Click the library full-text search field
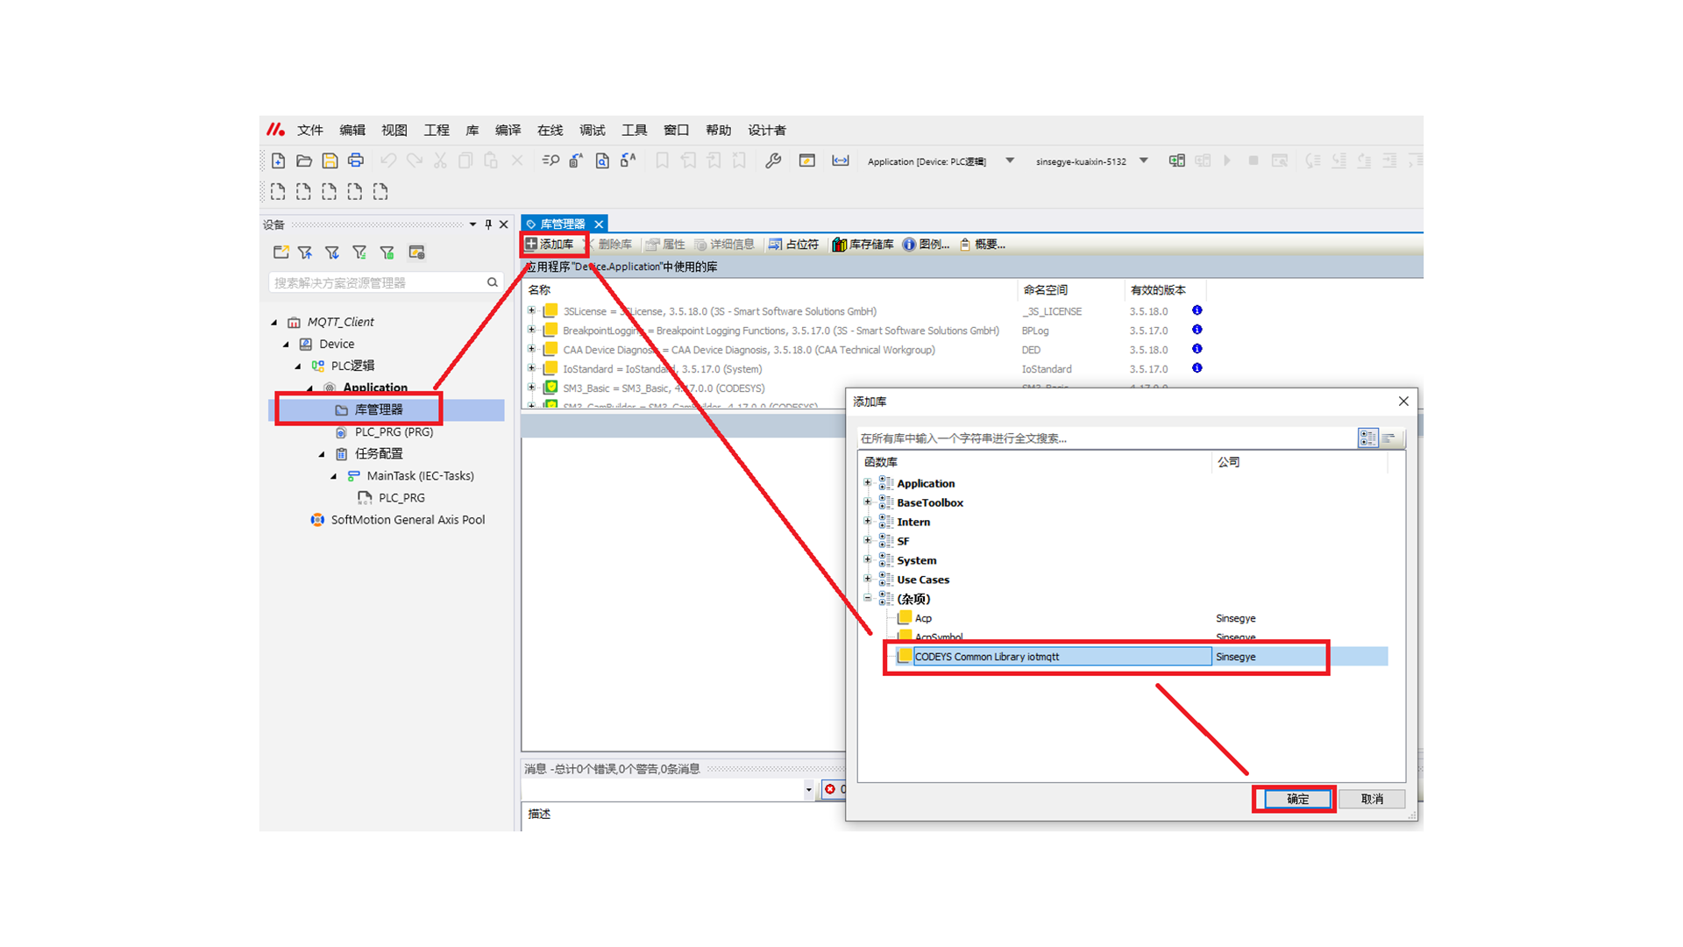 (x=1106, y=438)
